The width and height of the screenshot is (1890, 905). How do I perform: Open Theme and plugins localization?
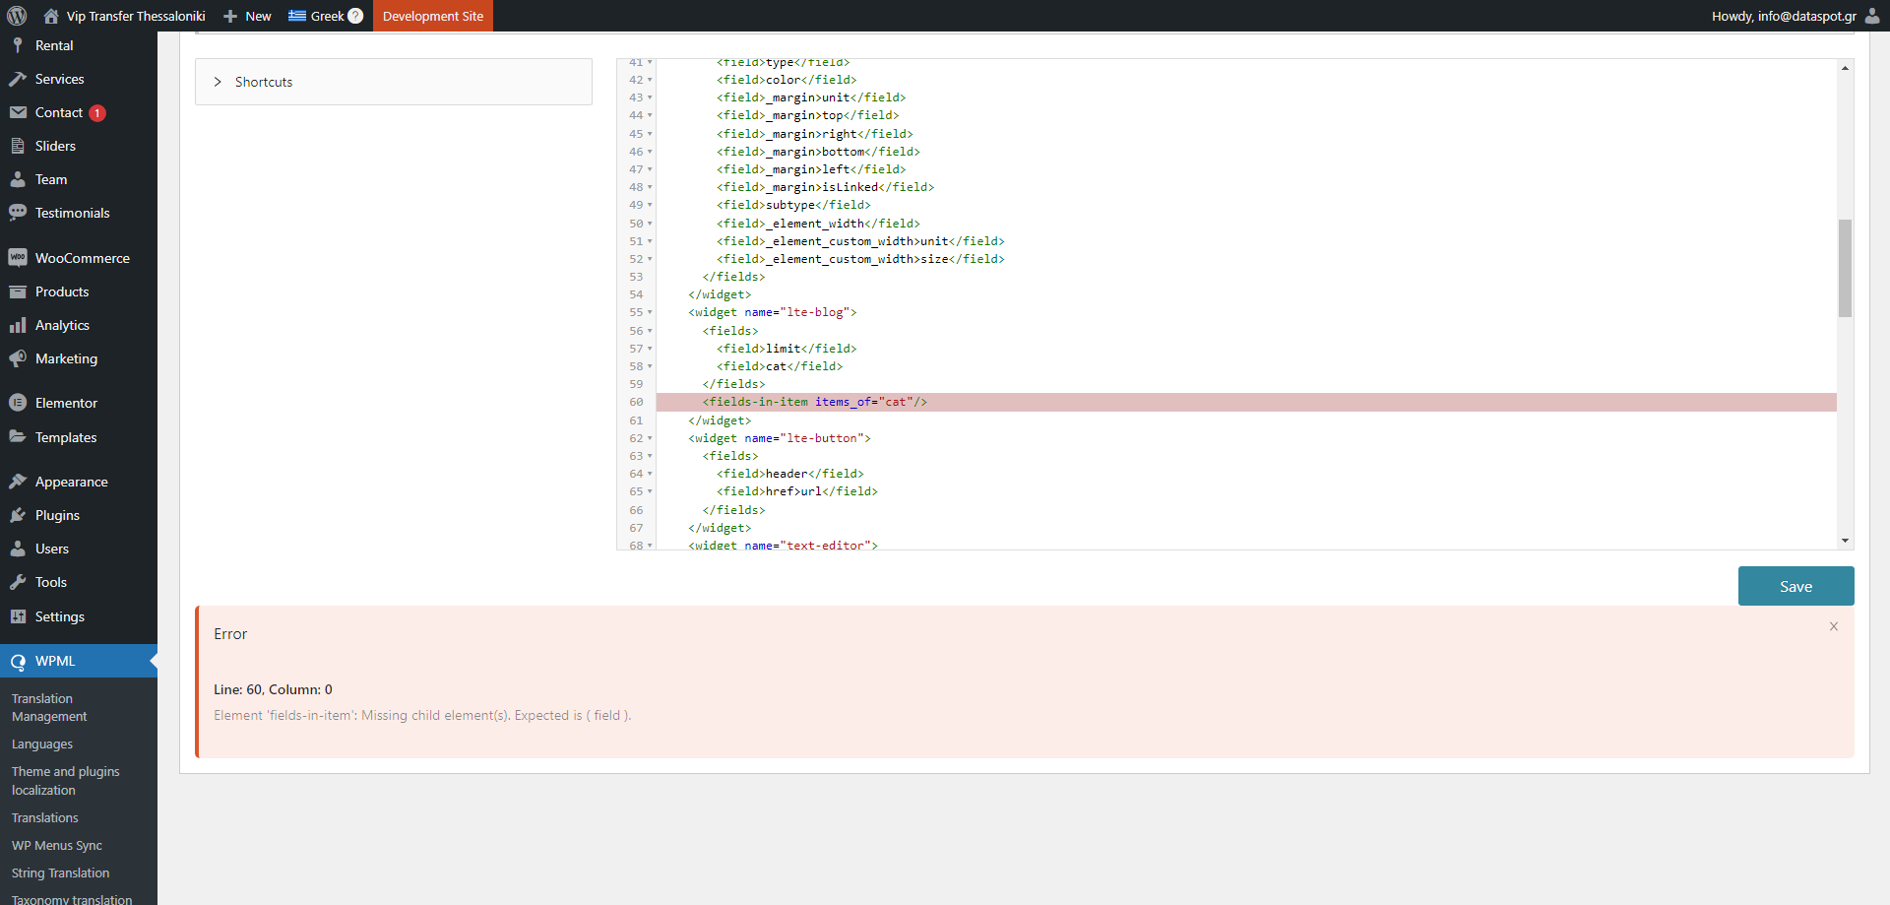pos(65,781)
